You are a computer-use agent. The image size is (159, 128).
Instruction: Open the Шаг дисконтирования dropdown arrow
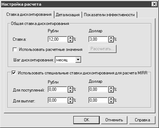pyautogui.click(x=78, y=60)
